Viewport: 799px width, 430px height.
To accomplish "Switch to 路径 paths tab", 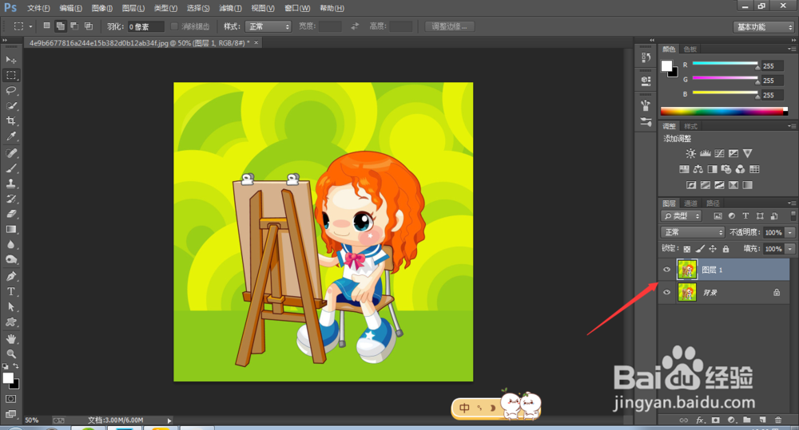I will 713,203.
